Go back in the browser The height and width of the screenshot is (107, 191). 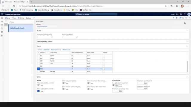tap(3, 6)
